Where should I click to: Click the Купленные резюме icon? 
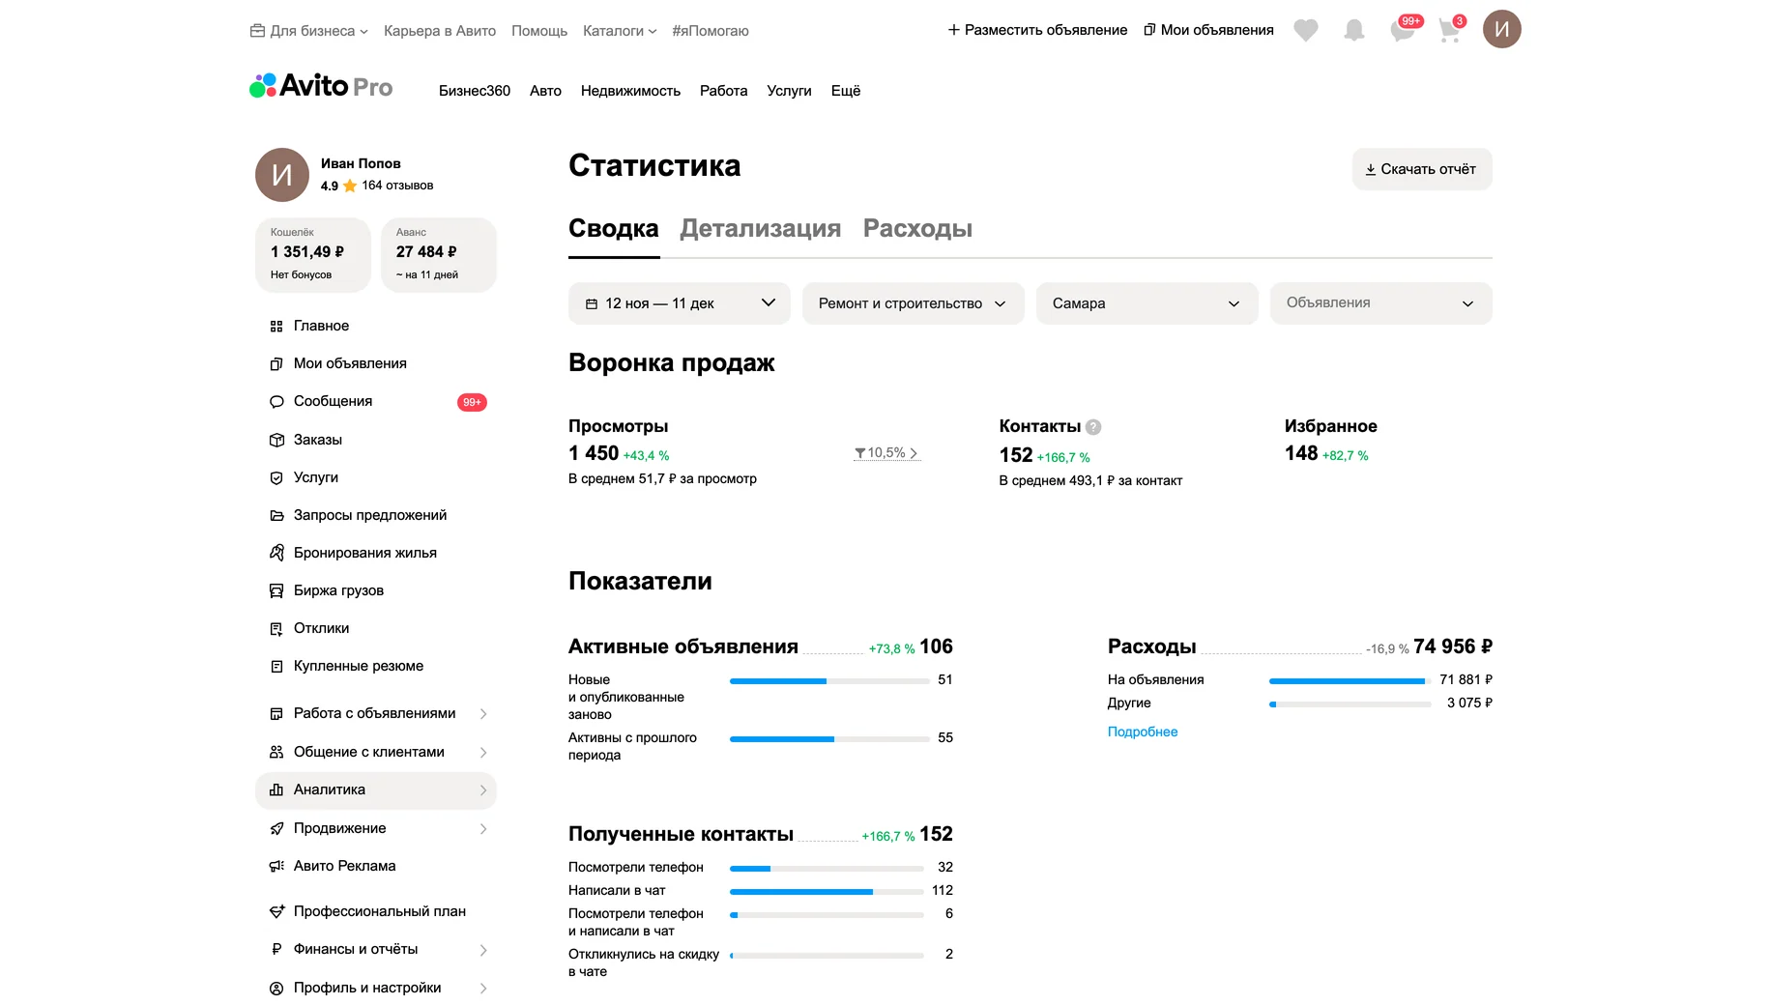[x=276, y=667]
